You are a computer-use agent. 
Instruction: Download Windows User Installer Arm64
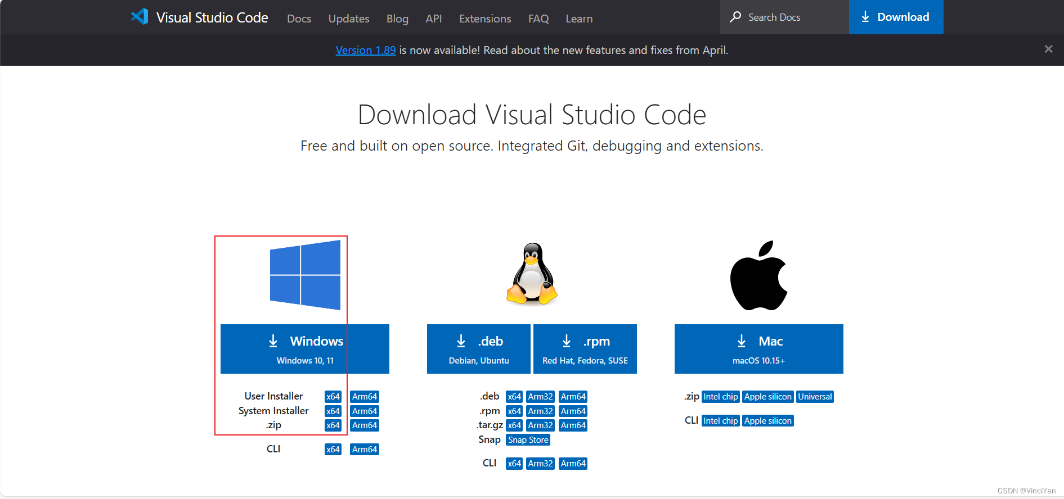pos(365,397)
